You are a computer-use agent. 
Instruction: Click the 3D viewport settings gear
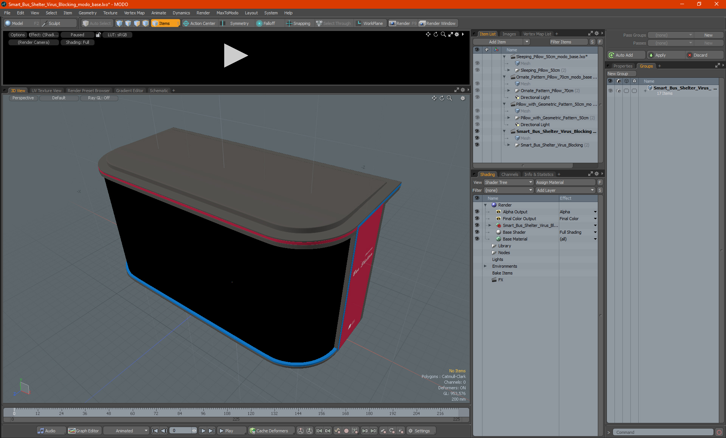(x=462, y=98)
